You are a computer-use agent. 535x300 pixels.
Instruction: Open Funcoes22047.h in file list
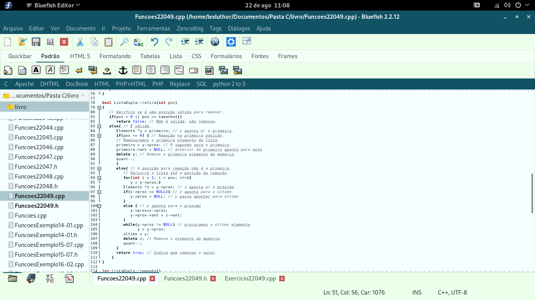(x=36, y=167)
